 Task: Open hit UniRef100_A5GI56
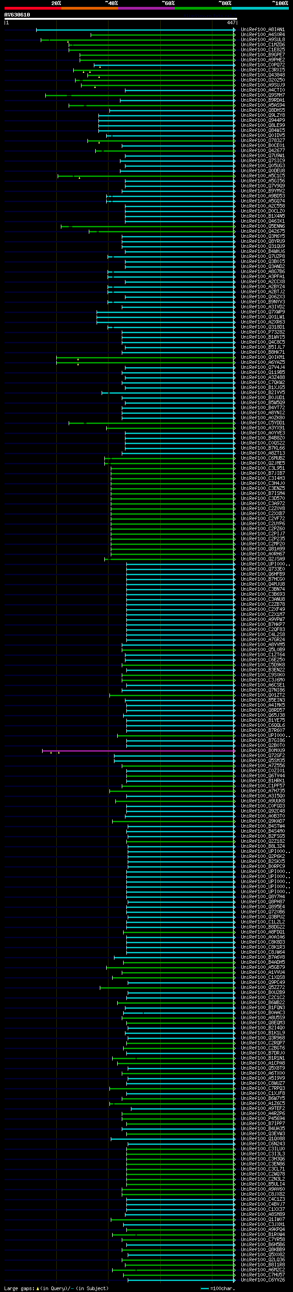[262, 181]
